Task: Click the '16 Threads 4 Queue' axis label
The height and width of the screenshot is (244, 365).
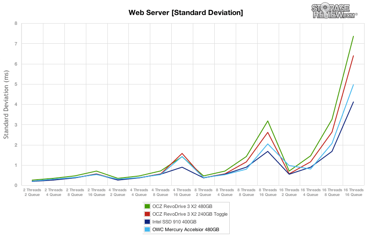Action: click(x=310, y=193)
